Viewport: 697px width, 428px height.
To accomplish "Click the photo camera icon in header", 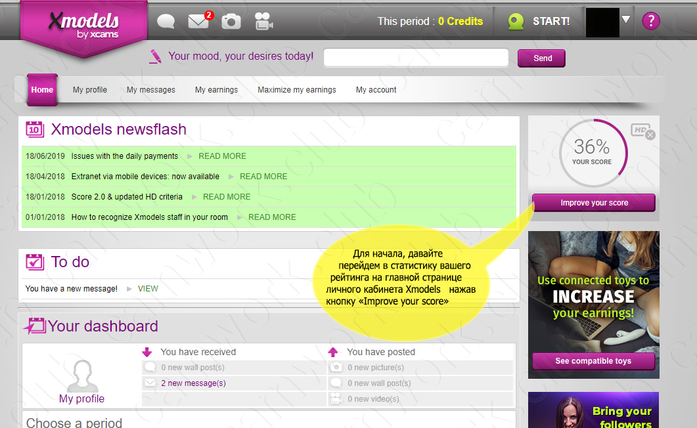I will coord(231,21).
